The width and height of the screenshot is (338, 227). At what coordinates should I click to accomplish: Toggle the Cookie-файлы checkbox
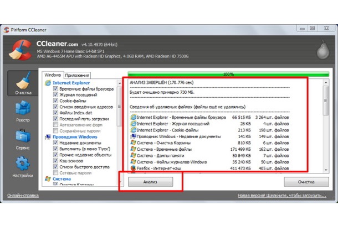click(x=55, y=101)
